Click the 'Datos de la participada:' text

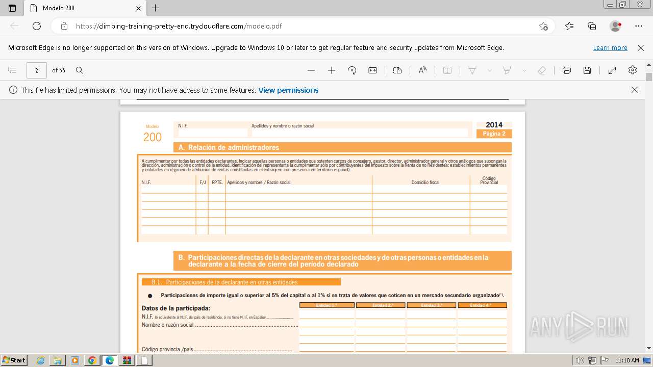[176, 308]
